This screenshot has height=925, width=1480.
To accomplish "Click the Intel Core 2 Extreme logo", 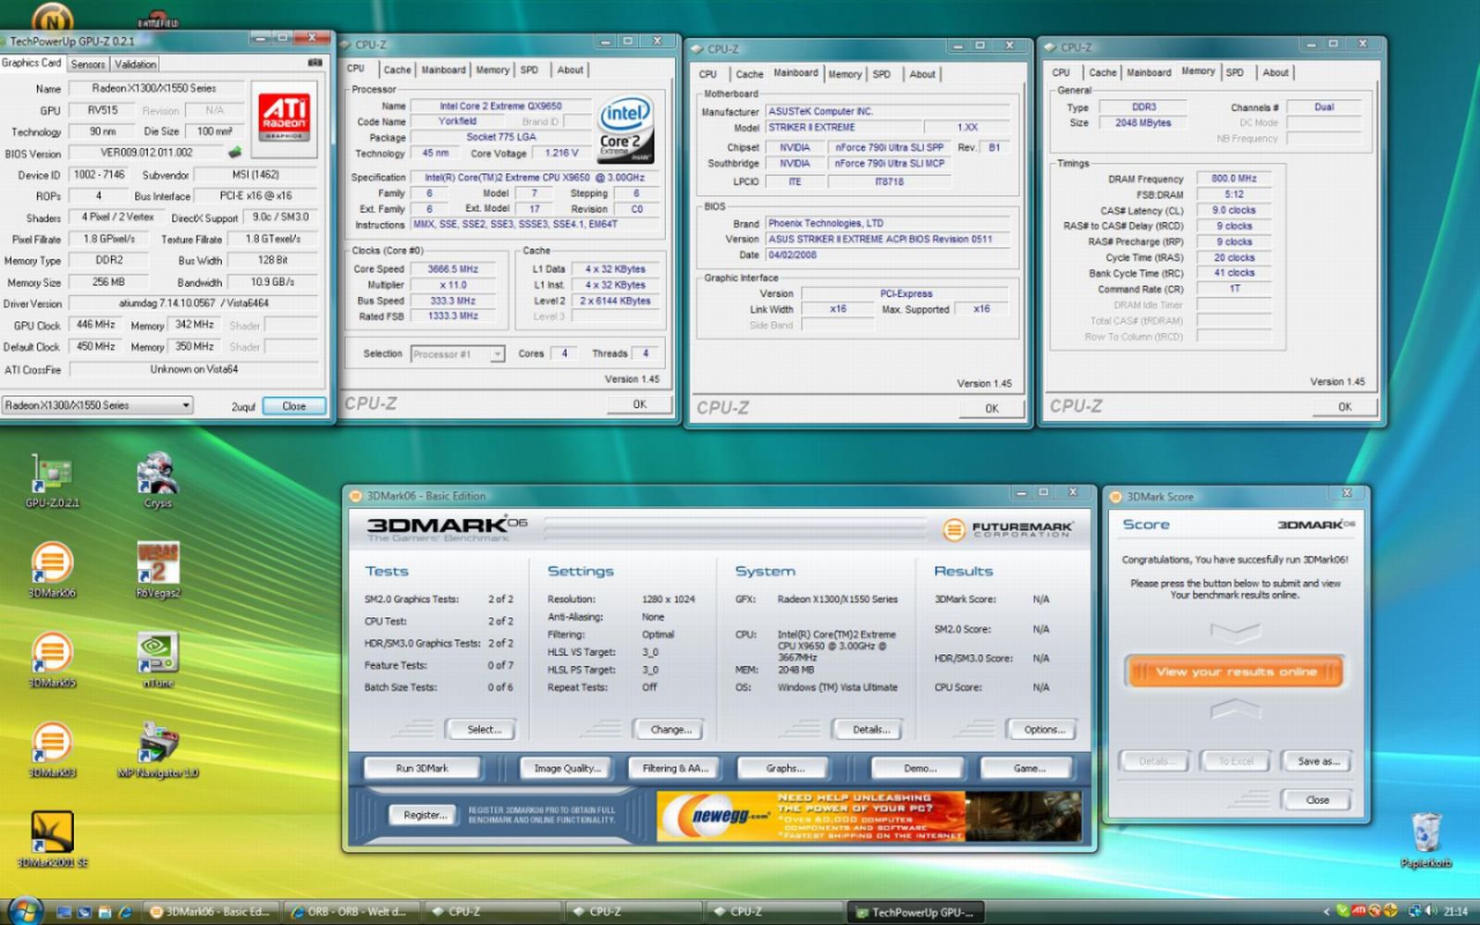I will pyautogui.click(x=626, y=129).
